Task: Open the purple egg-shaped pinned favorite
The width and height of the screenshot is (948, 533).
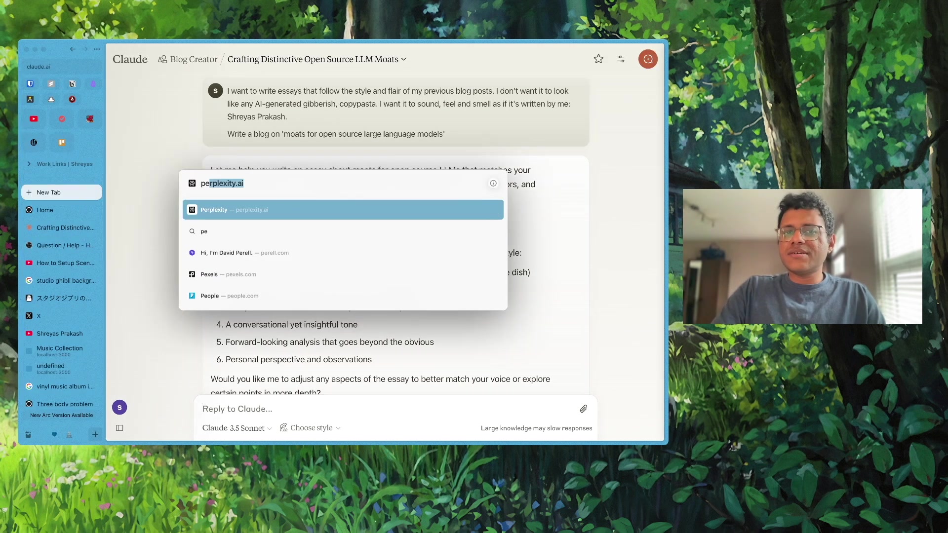Action: pyautogui.click(x=93, y=84)
